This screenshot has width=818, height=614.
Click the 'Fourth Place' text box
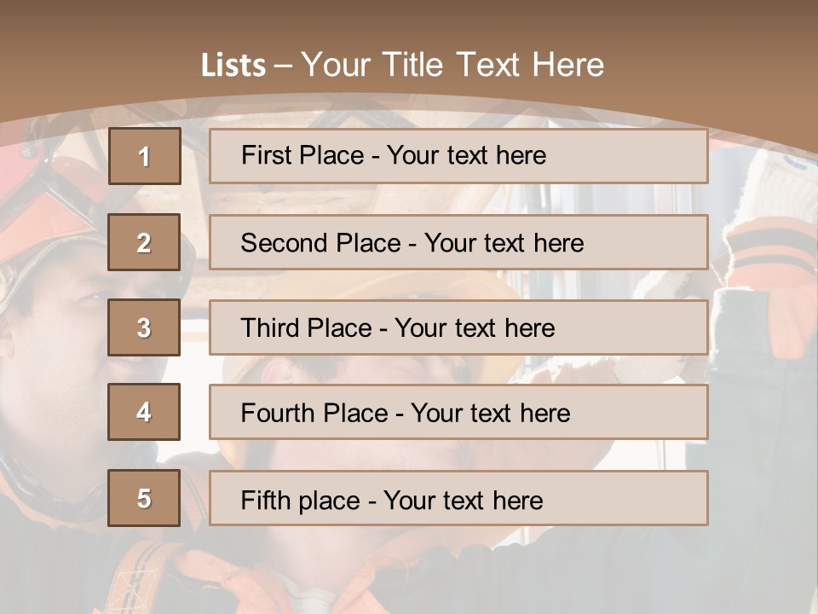click(x=458, y=413)
